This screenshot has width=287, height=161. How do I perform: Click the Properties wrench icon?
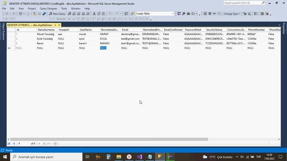[183, 14]
